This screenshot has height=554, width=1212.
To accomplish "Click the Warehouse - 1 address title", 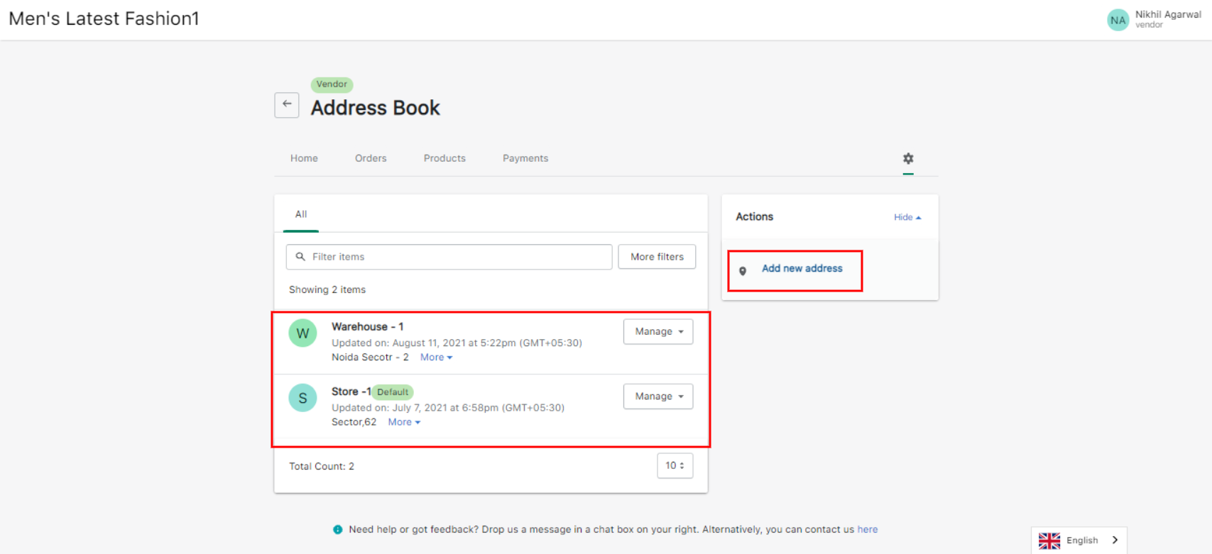I will click(x=368, y=326).
